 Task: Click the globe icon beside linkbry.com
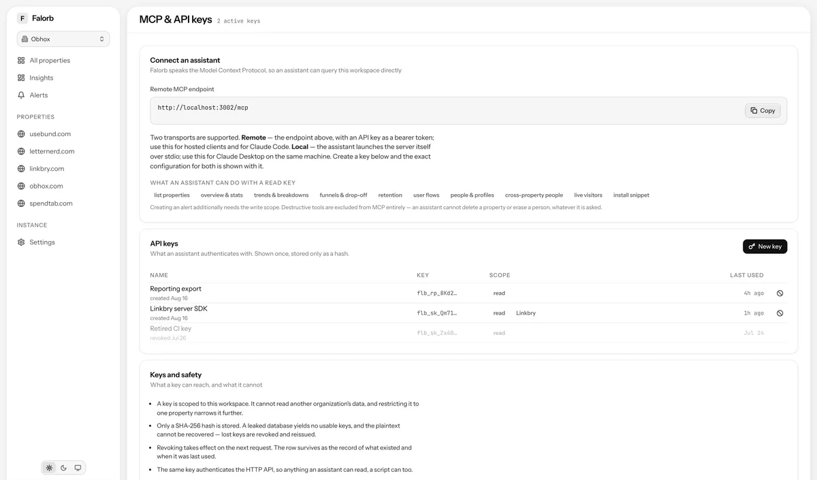point(21,169)
